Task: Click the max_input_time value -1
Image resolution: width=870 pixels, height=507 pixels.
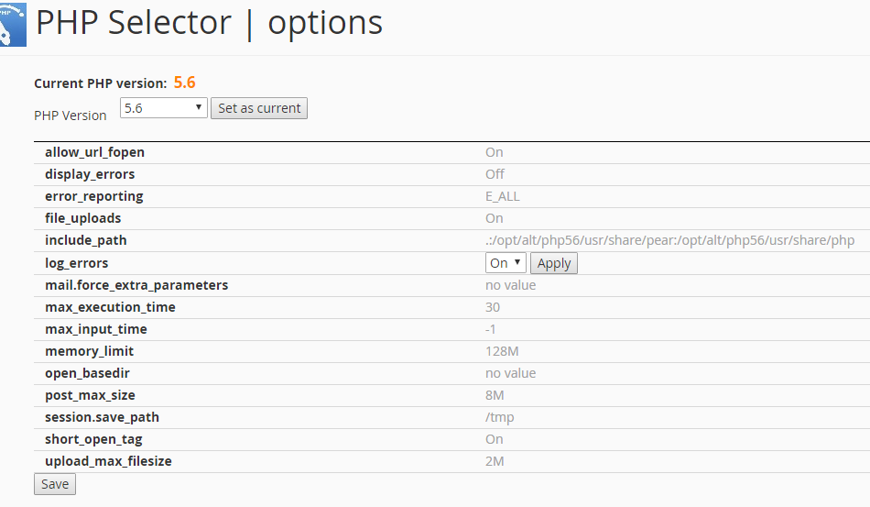Action: (x=491, y=329)
